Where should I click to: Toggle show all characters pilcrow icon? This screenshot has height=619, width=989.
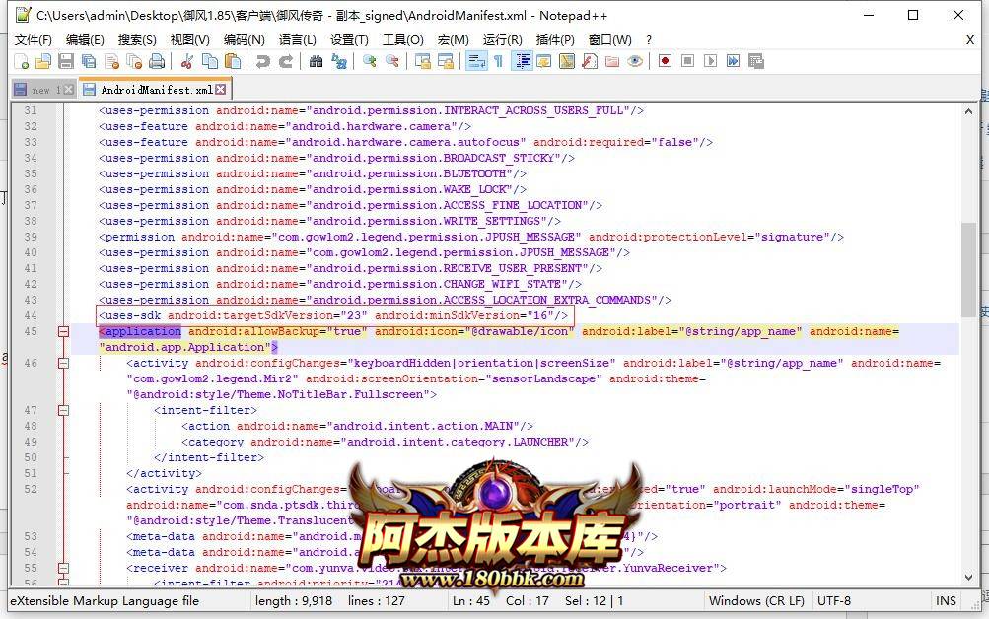pos(498,61)
